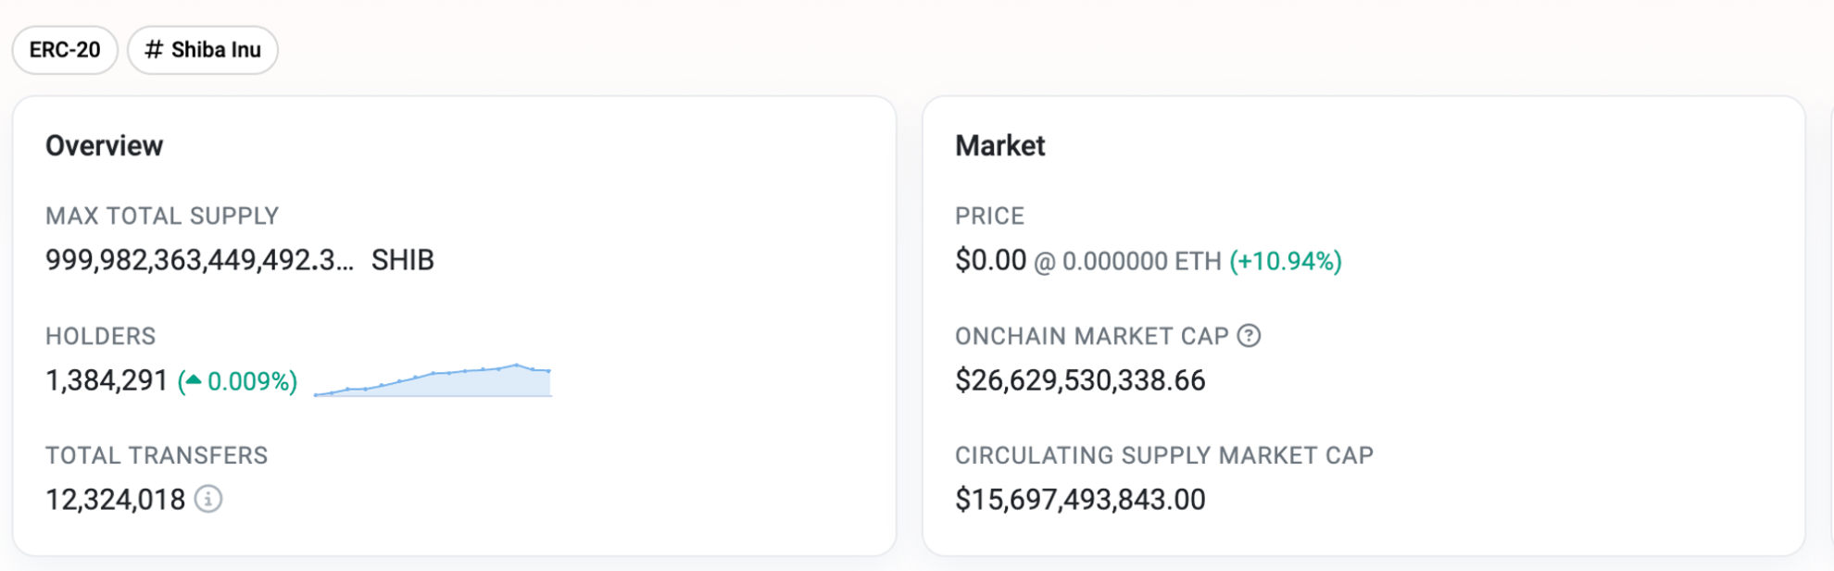The image size is (1834, 571).
Task: Click the question mark next to Onchain Market Cap
Action: pos(1249,336)
